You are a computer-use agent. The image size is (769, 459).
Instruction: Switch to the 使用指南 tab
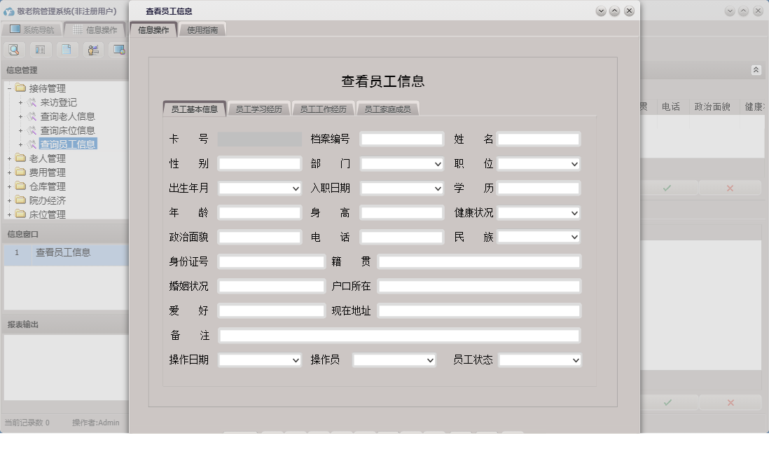click(202, 29)
